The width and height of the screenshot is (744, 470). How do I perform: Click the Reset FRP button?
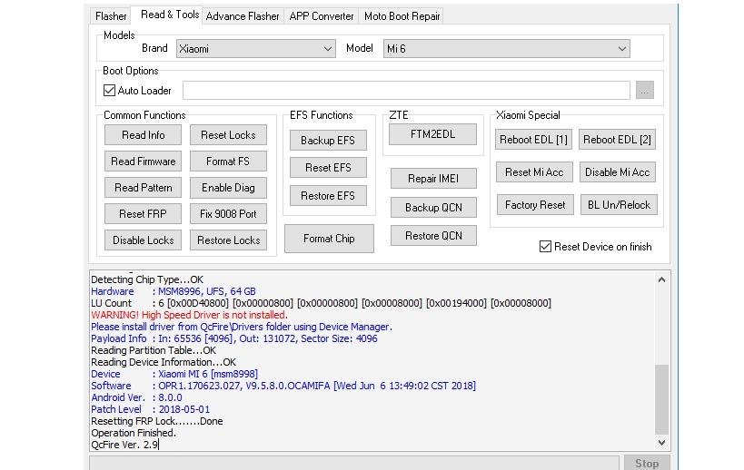coord(143,214)
